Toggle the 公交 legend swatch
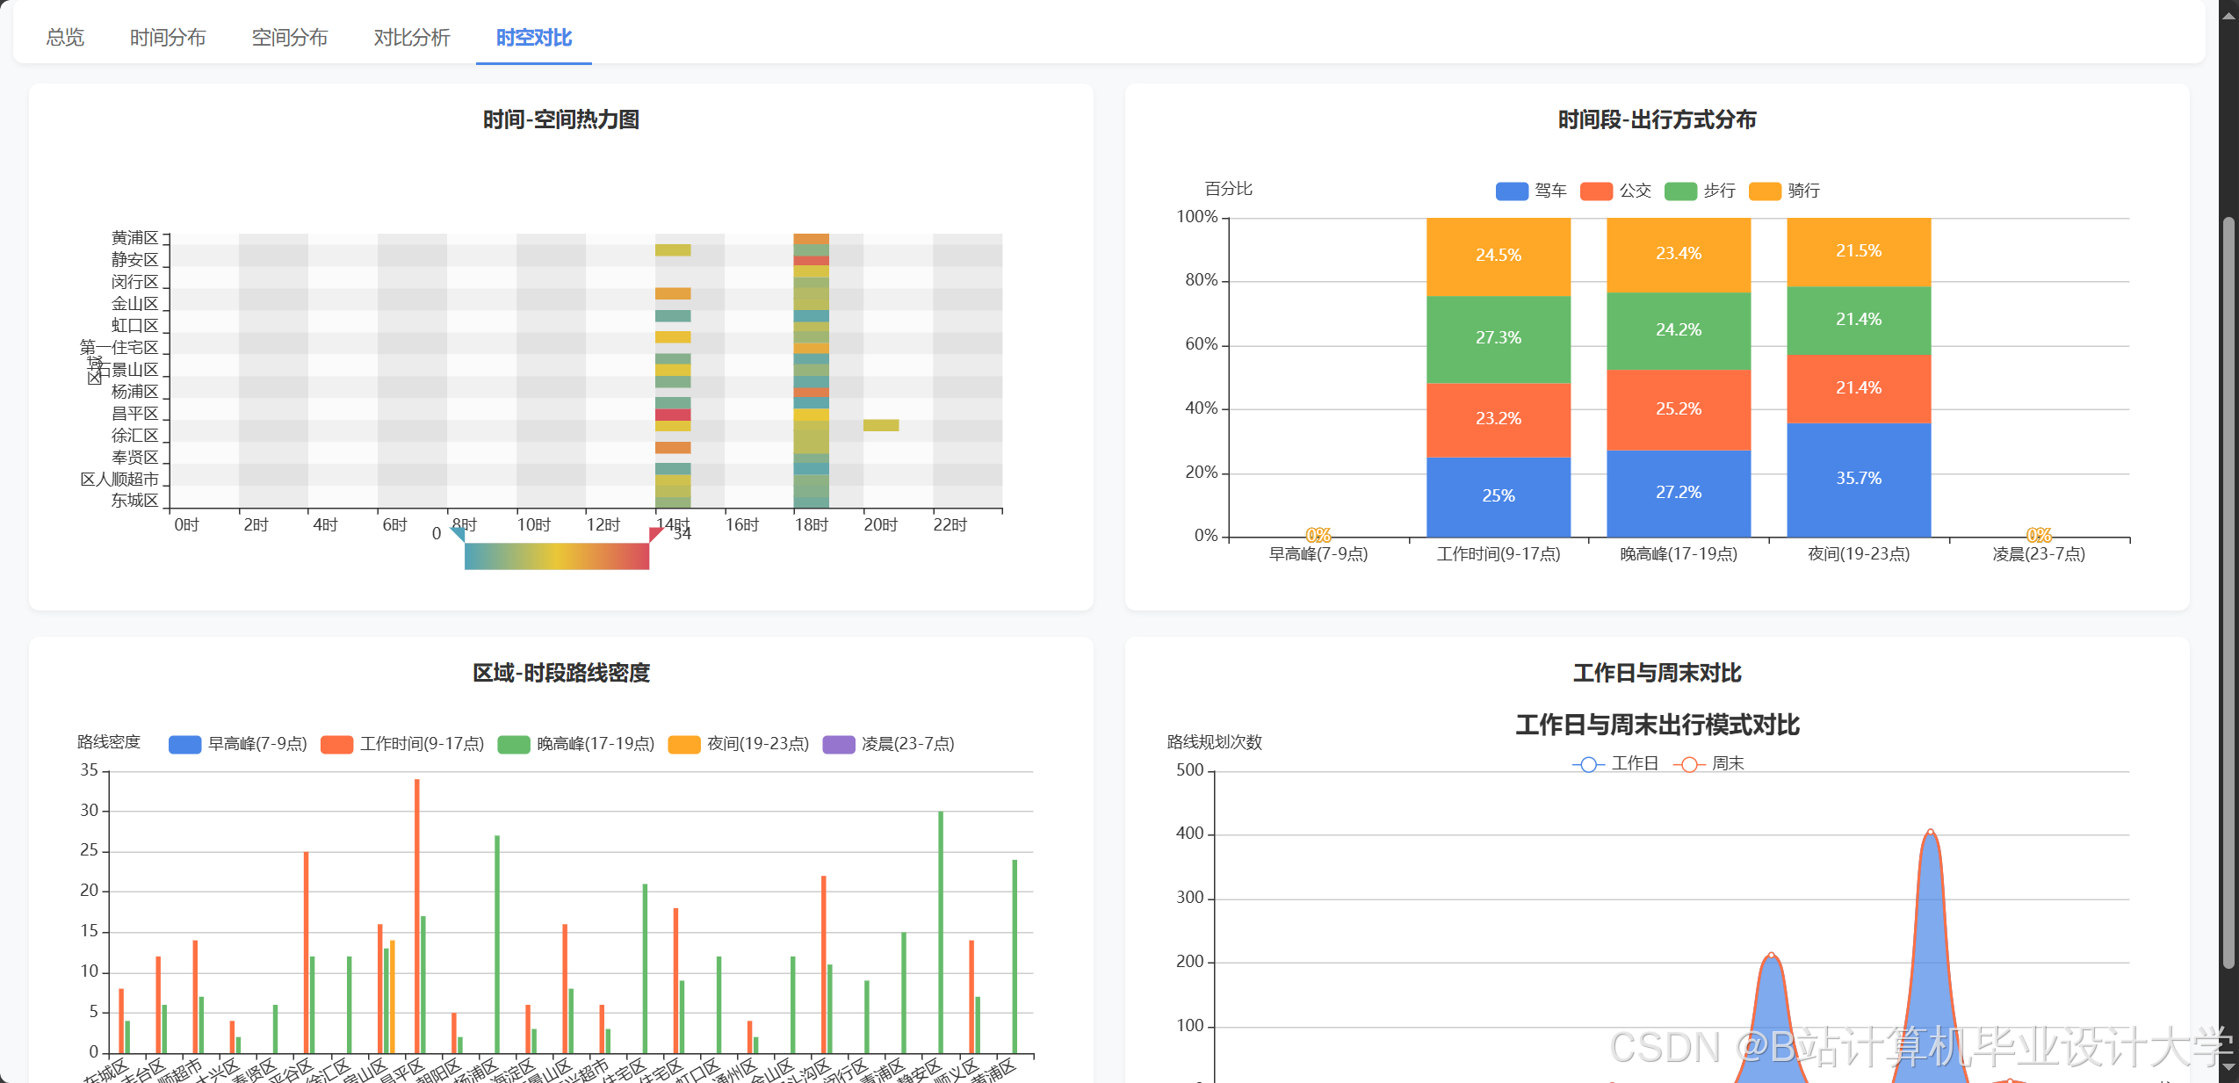 1595,191
